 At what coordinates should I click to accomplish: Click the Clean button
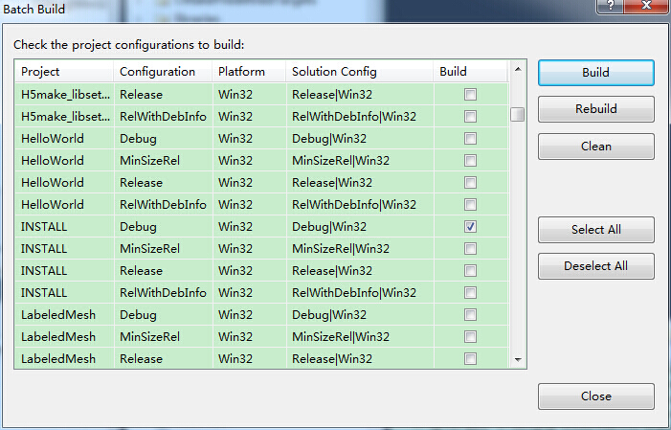[595, 147]
